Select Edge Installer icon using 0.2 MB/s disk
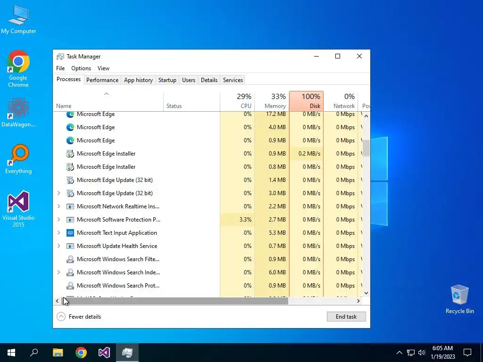 tap(70, 154)
